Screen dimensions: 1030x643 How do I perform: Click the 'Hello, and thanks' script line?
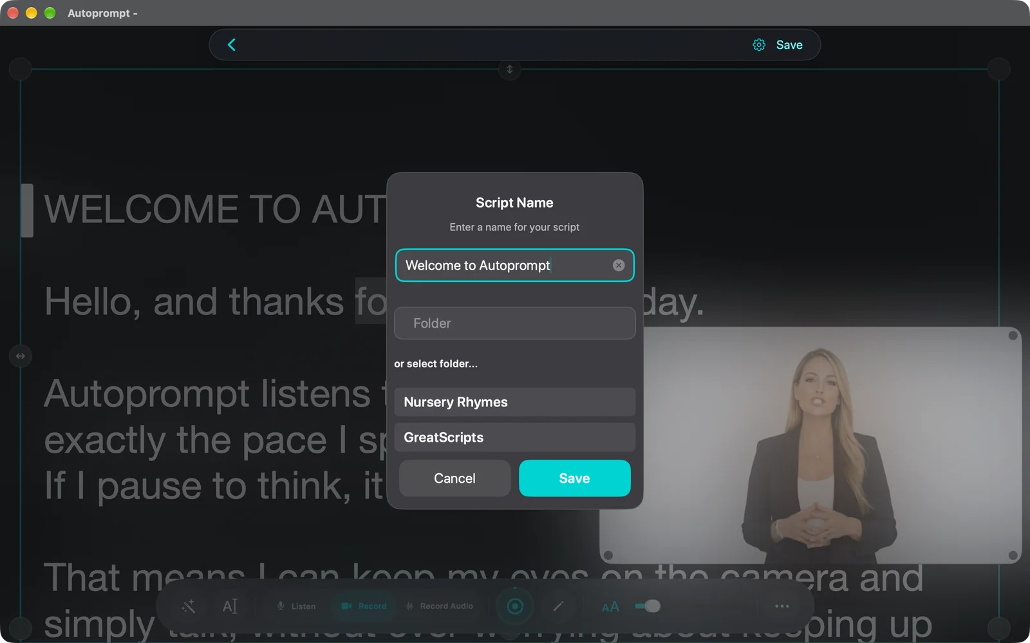[x=215, y=302]
